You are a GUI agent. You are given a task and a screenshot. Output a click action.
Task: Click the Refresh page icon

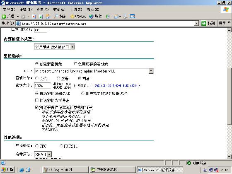click(x=41, y=17)
